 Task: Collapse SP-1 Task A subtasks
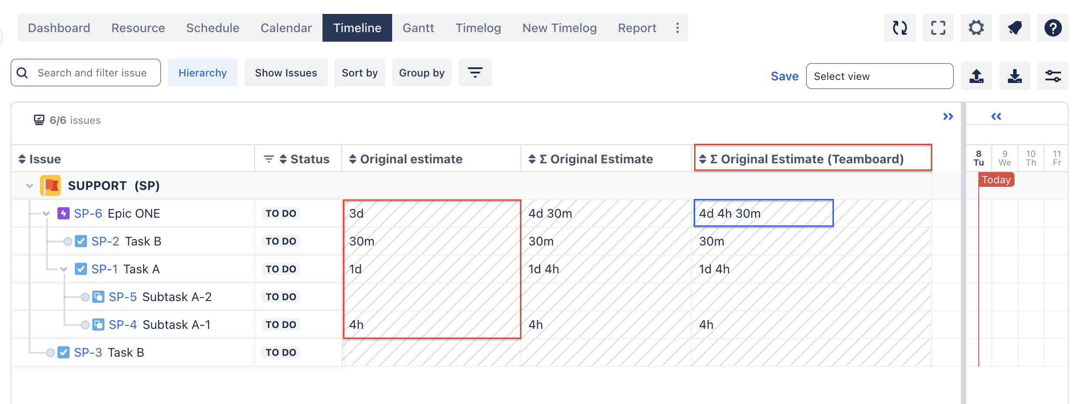64,269
